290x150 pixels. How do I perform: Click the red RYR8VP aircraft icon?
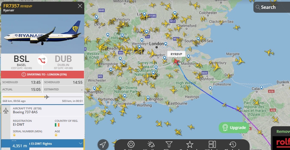click(176, 62)
